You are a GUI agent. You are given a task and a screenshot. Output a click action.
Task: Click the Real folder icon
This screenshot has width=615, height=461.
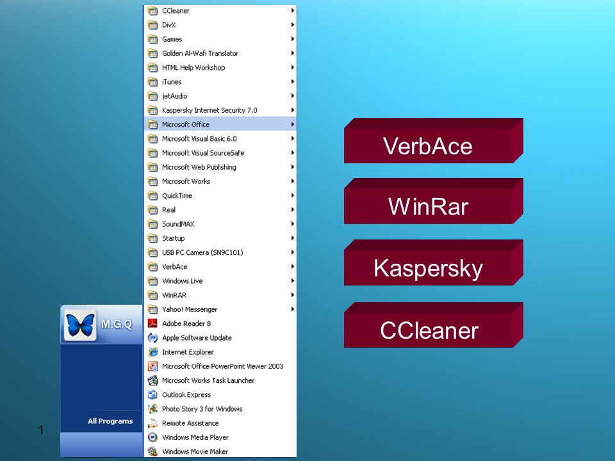click(152, 210)
